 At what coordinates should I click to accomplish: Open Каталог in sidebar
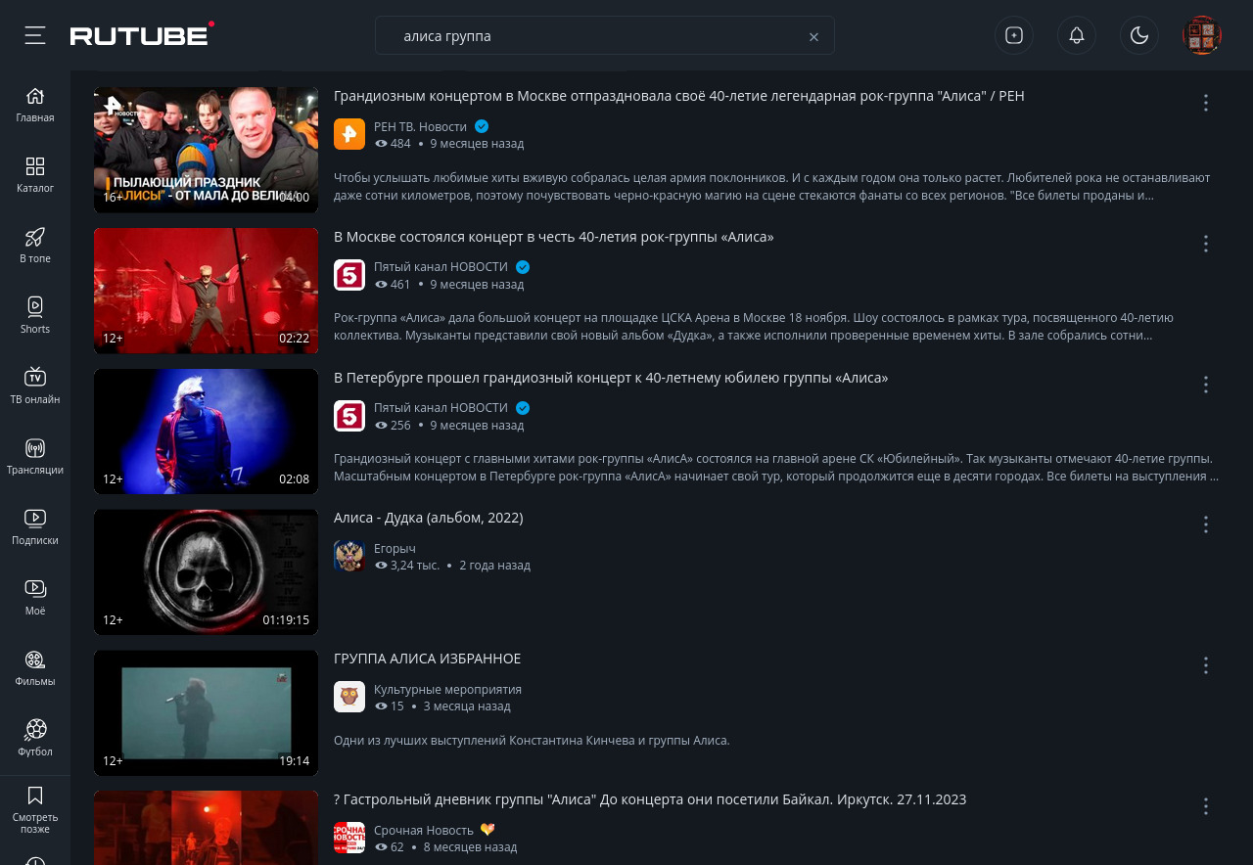pos(35,175)
